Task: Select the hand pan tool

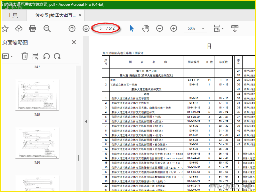Action: (x=146, y=28)
